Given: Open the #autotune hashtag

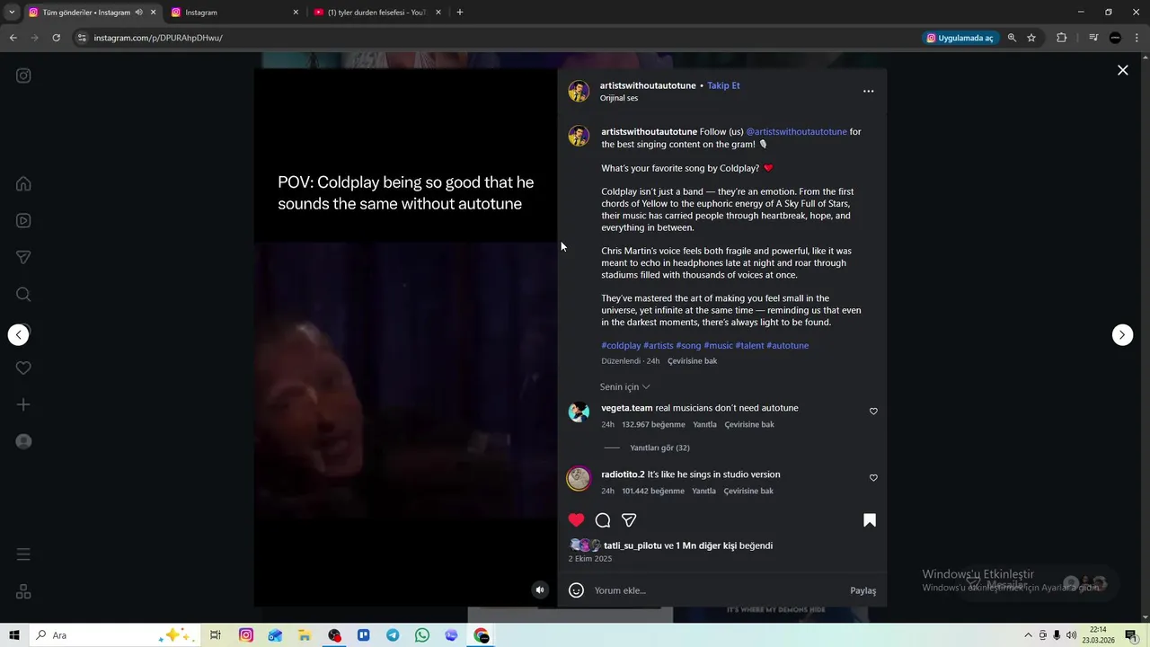Looking at the screenshot, I should (787, 345).
